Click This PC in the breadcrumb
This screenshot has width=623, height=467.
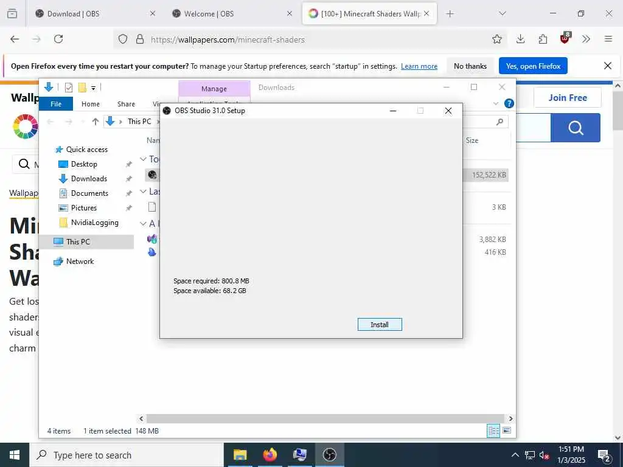coord(139,122)
